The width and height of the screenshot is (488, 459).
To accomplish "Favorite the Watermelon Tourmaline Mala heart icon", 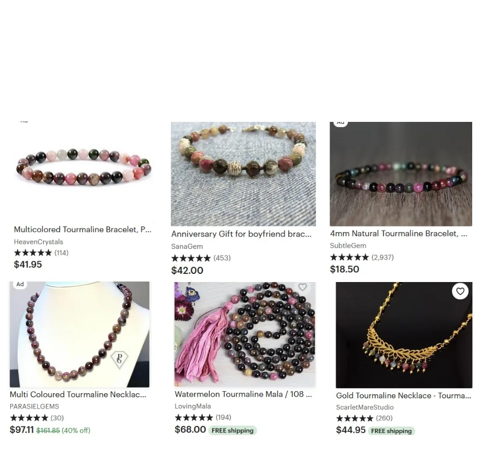I will [x=303, y=287].
